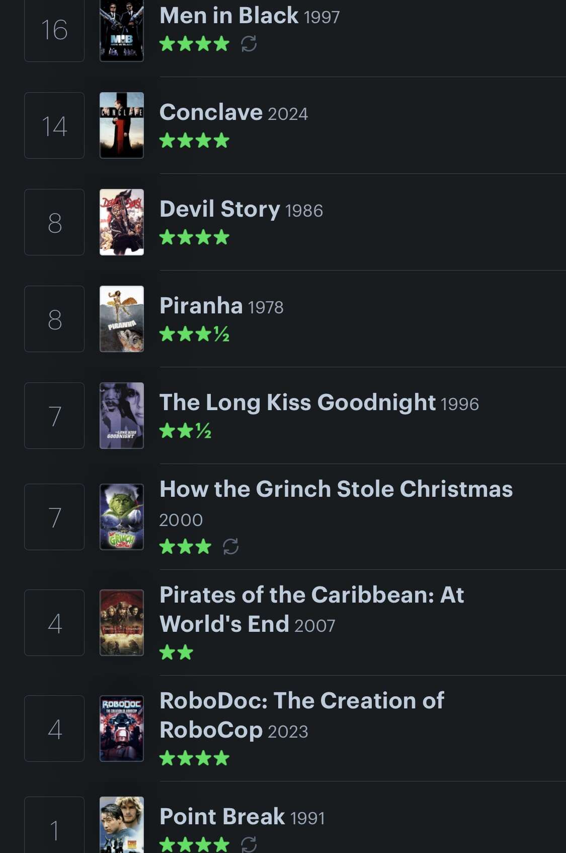Click Conclave four-star rating

[194, 141]
